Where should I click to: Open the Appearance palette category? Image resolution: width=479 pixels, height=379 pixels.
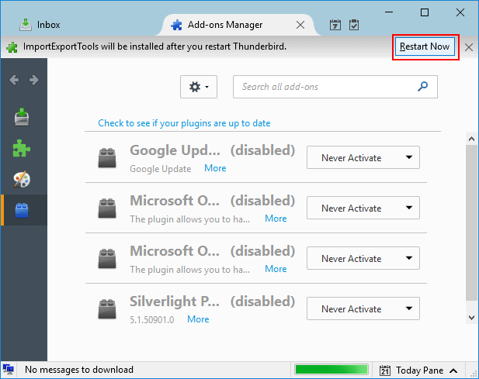(22, 179)
